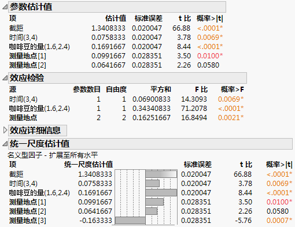Click the 名义型因子 - 扩展至所有水平 note

tap(53, 155)
